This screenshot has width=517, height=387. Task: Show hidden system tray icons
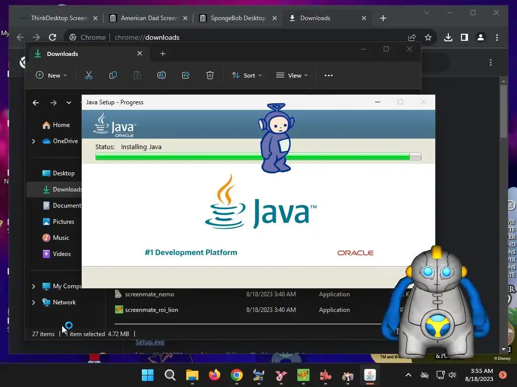coord(408,375)
